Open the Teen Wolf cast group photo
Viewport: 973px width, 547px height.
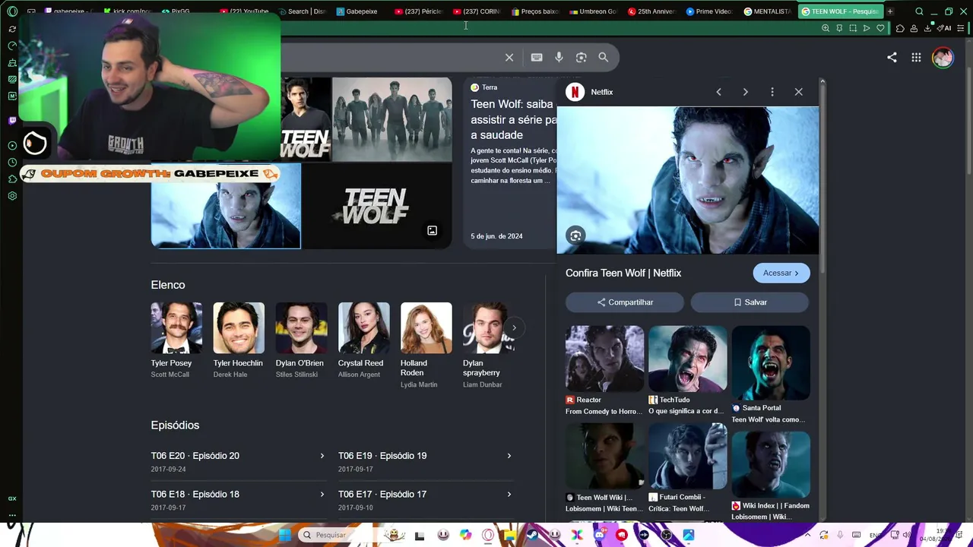point(392,119)
